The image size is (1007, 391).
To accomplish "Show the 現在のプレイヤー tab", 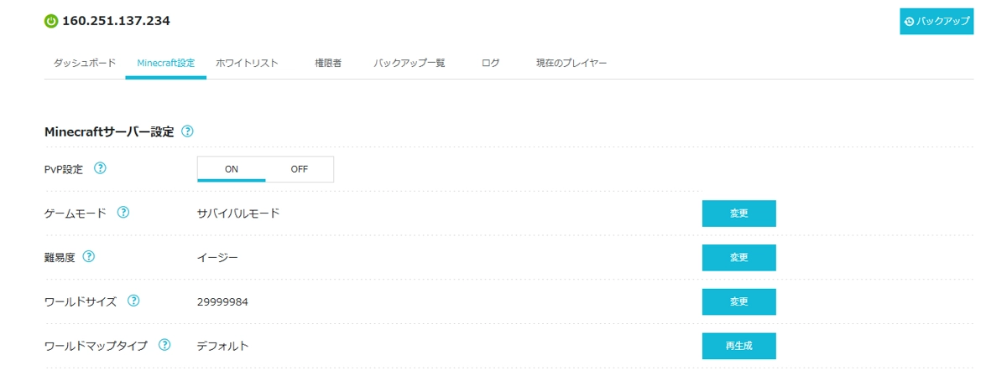I will [571, 64].
